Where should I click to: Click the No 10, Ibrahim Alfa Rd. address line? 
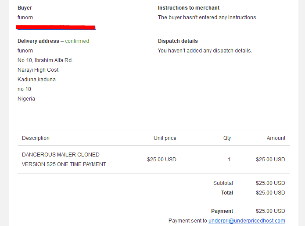(x=45, y=60)
